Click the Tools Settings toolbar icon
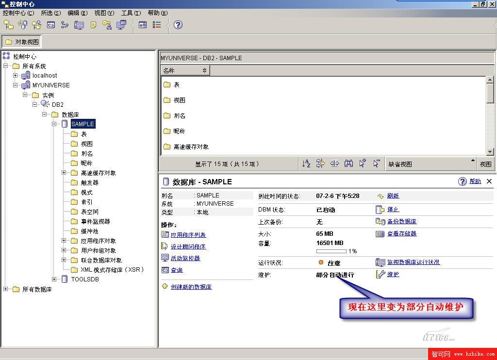497x360 pixels. click(x=143, y=25)
